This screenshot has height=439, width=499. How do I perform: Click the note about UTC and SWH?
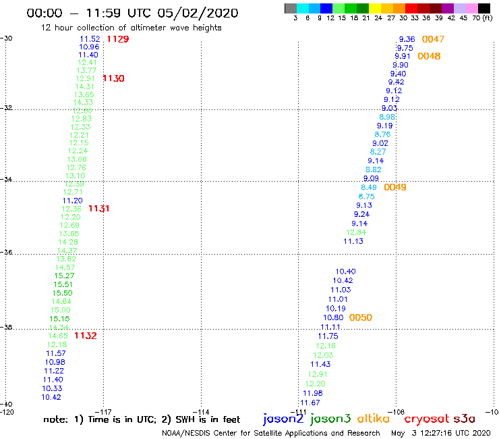pos(142,419)
